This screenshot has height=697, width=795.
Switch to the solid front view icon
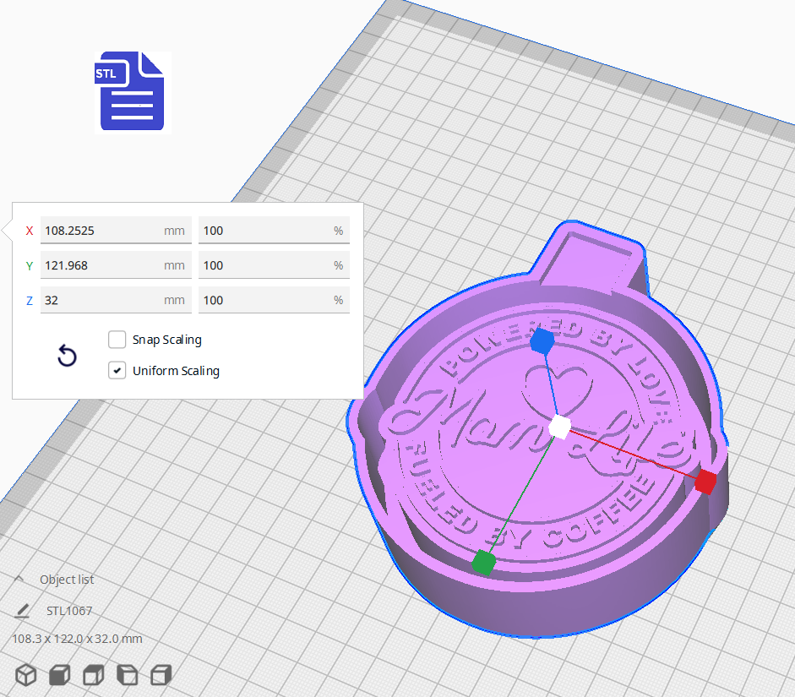(x=59, y=674)
